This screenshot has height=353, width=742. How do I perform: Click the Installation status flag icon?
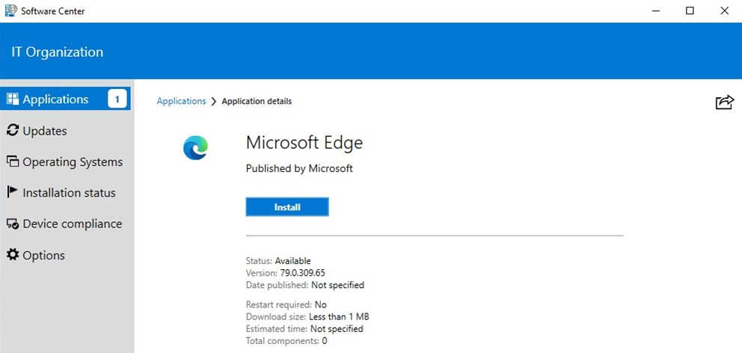pos(13,192)
